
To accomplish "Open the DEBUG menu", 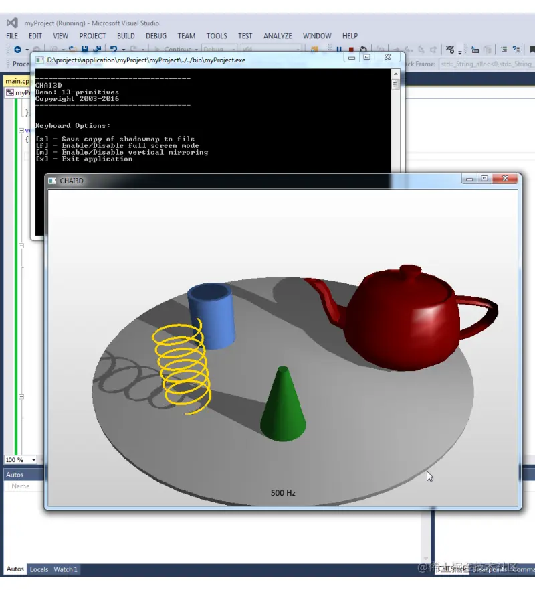I will (156, 35).
